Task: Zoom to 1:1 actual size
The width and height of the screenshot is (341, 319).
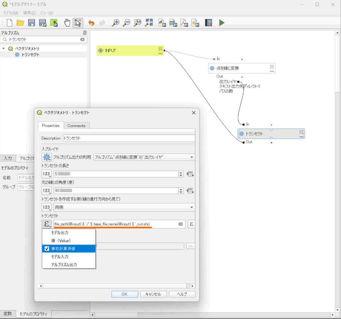Action: point(138,23)
